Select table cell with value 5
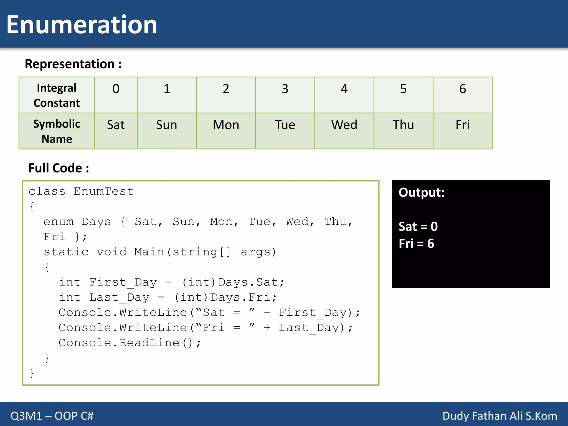Viewport: 568px width, 426px height. 404,95
